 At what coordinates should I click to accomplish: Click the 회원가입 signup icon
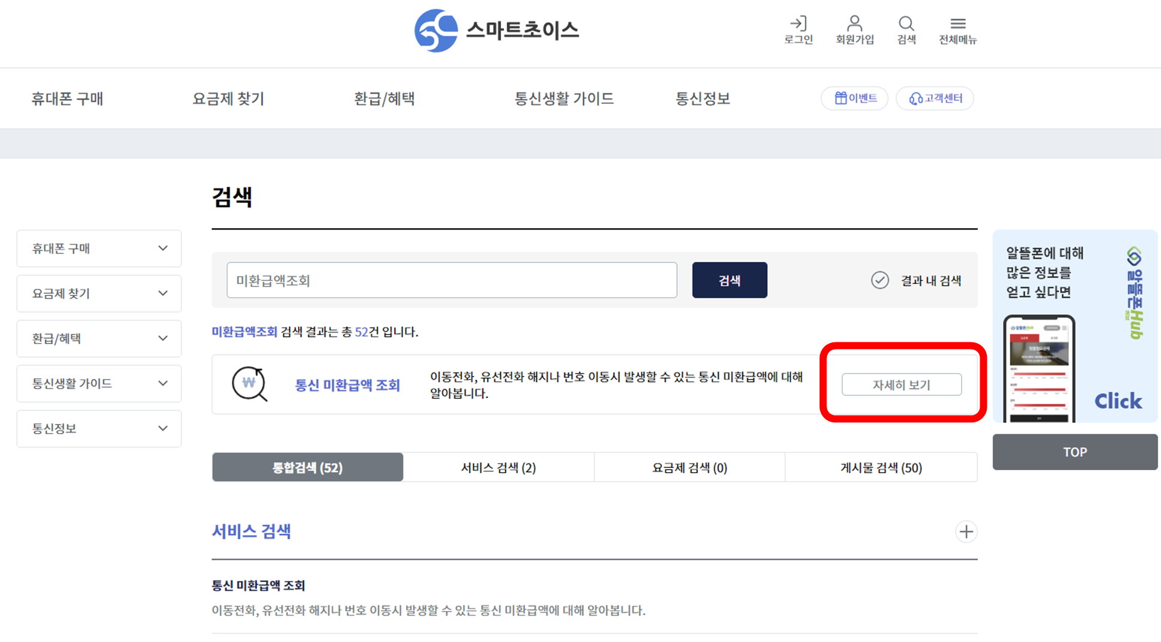pyautogui.click(x=855, y=30)
